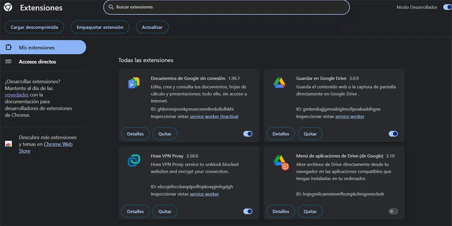The width and height of the screenshot is (452, 226).
Task: Click ID lmjegmlicamnimmfhcmpkclmigmmcbeh text
Action: tap(340, 194)
